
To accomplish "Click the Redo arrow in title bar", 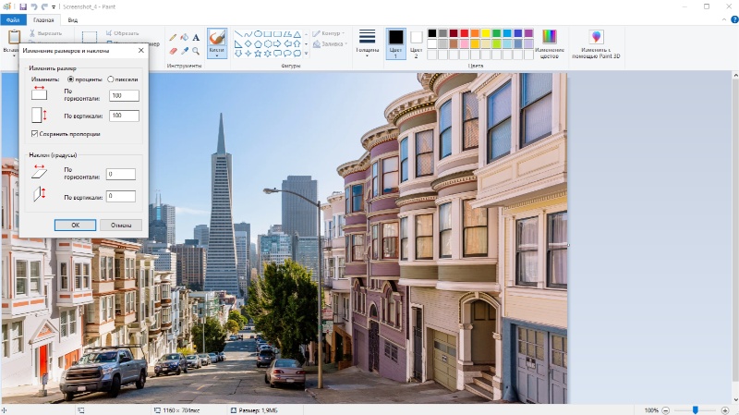I will click(44, 6).
